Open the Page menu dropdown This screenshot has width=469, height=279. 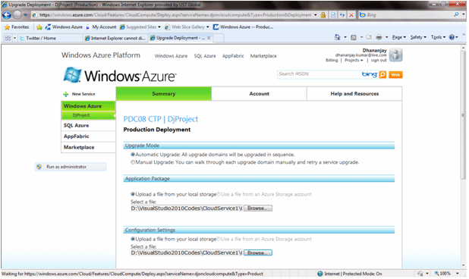pyautogui.click(x=399, y=37)
